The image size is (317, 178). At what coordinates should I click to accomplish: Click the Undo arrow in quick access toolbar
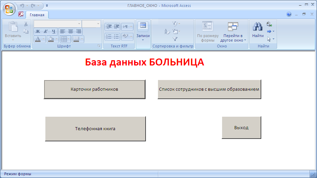tap(22, 6)
